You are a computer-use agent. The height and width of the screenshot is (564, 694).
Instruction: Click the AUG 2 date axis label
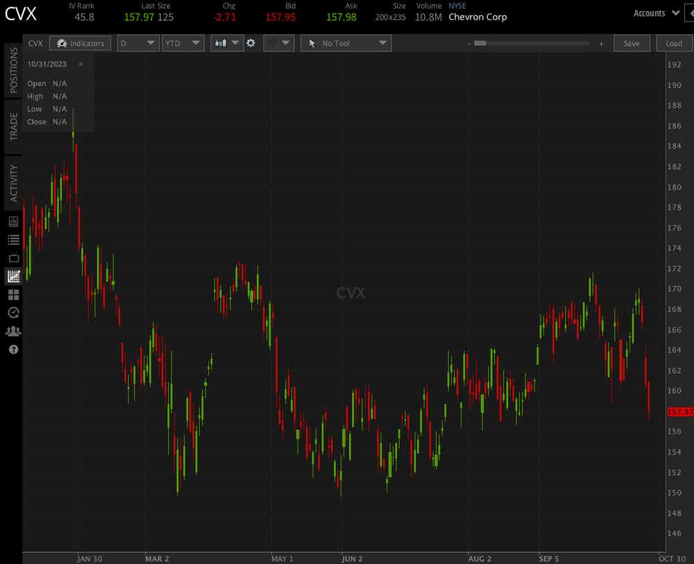pyautogui.click(x=480, y=558)
